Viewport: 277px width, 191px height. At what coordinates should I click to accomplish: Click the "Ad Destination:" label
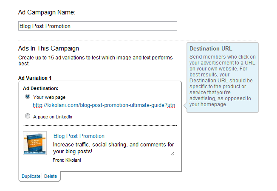[40, 88]
